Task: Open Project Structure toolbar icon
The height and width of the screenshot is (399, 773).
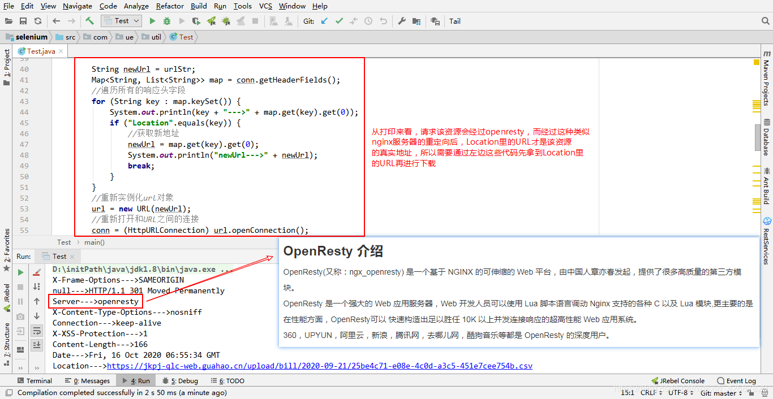Action: pos(416,21)
